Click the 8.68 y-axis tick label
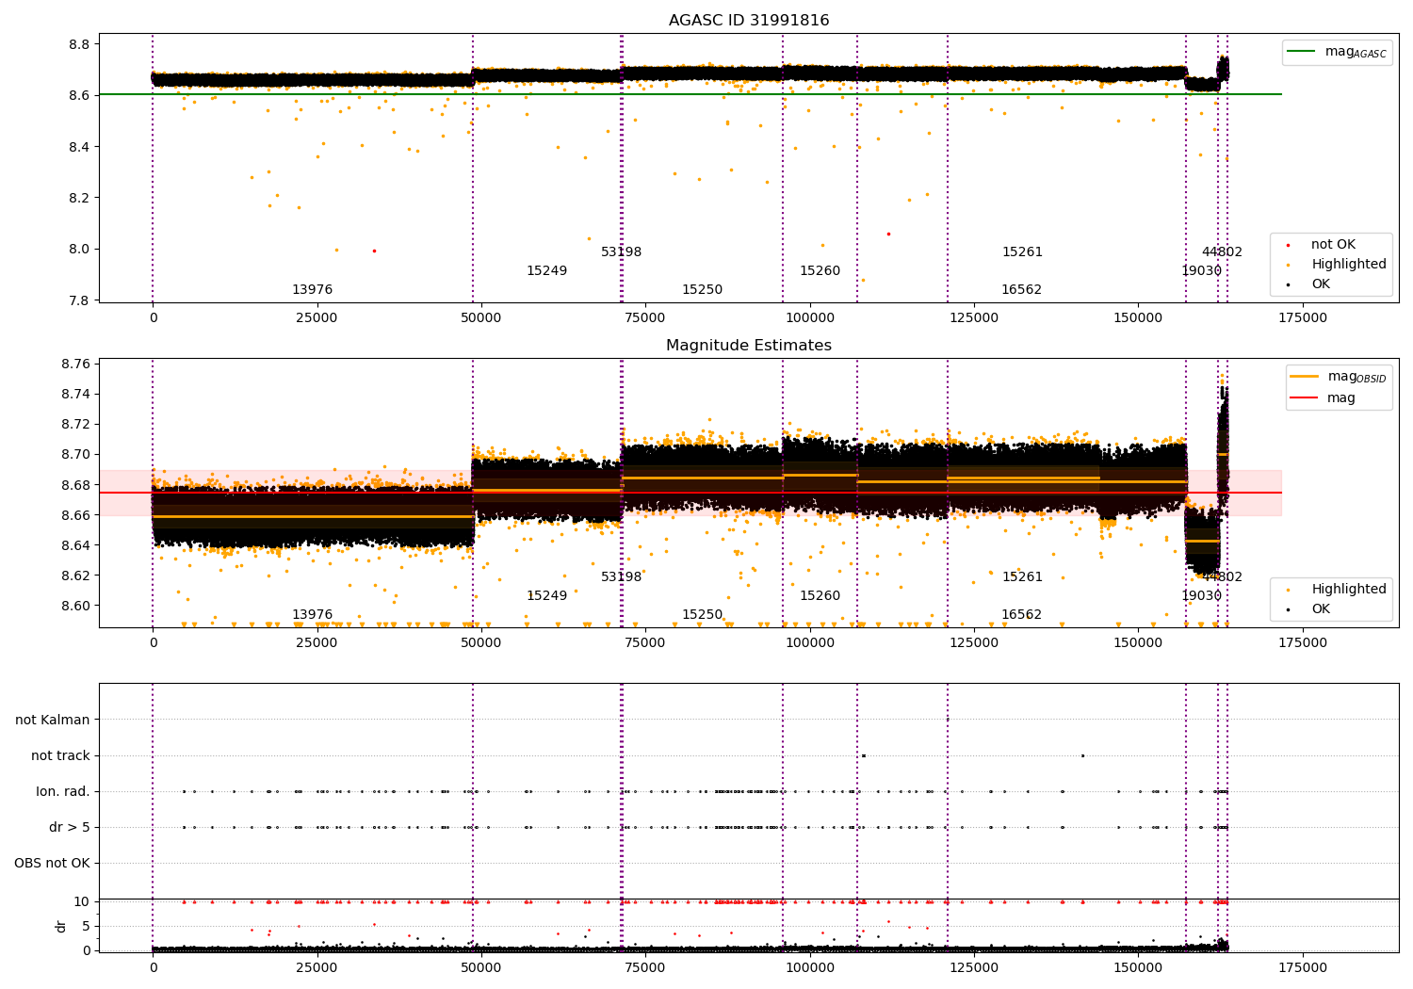 [x=74, y=485]
